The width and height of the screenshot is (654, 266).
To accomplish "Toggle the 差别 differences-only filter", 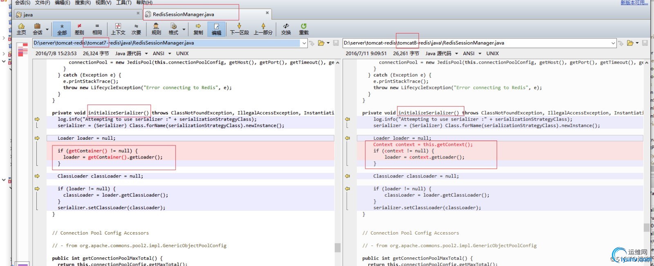I will click(79, 29).
